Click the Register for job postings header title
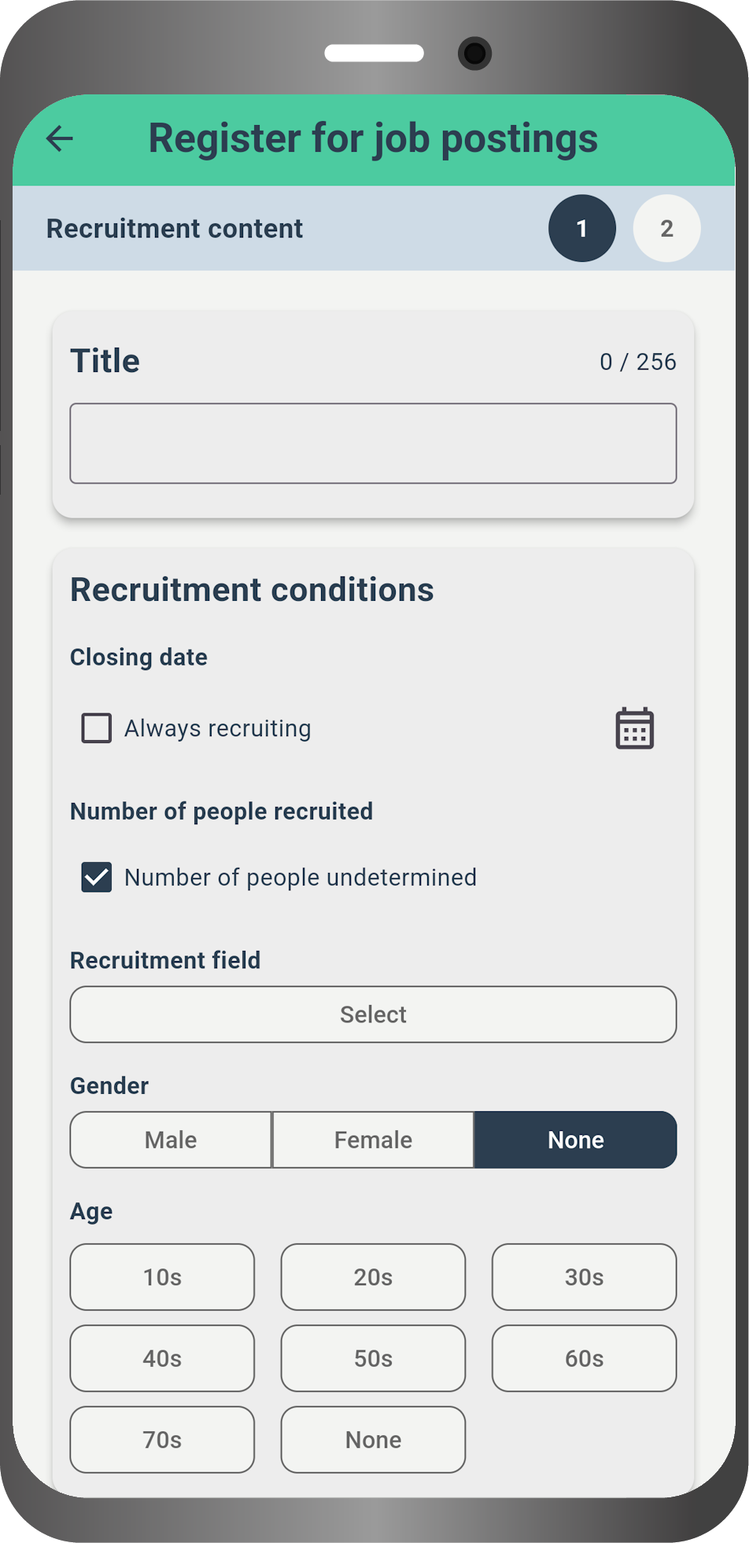 pos(373,138)
